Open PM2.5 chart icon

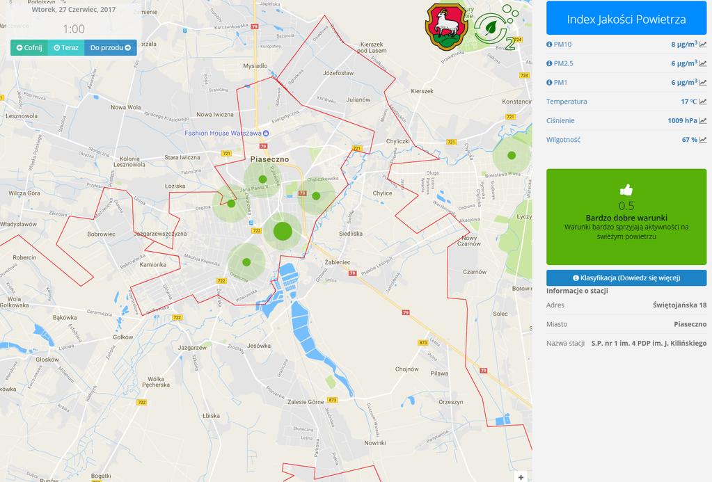(x=703, y=63)
